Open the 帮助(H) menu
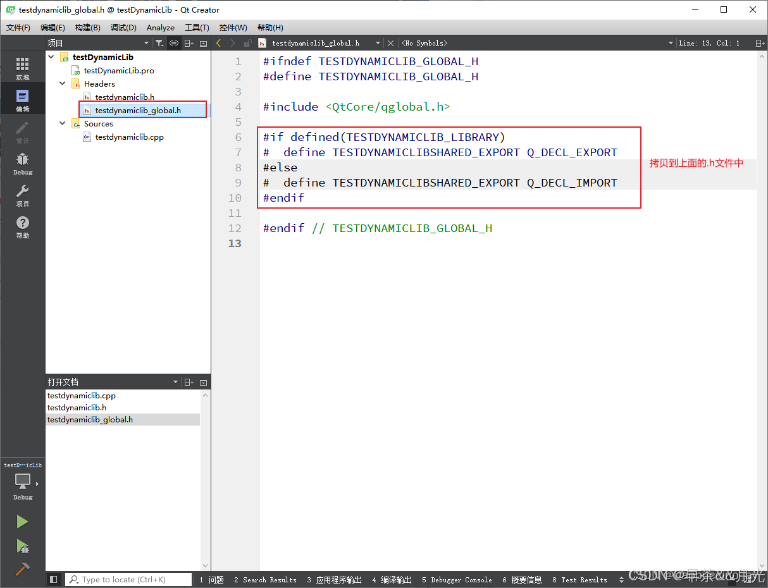The width and height of the screenshot is (768, 588). click(270, 28)
